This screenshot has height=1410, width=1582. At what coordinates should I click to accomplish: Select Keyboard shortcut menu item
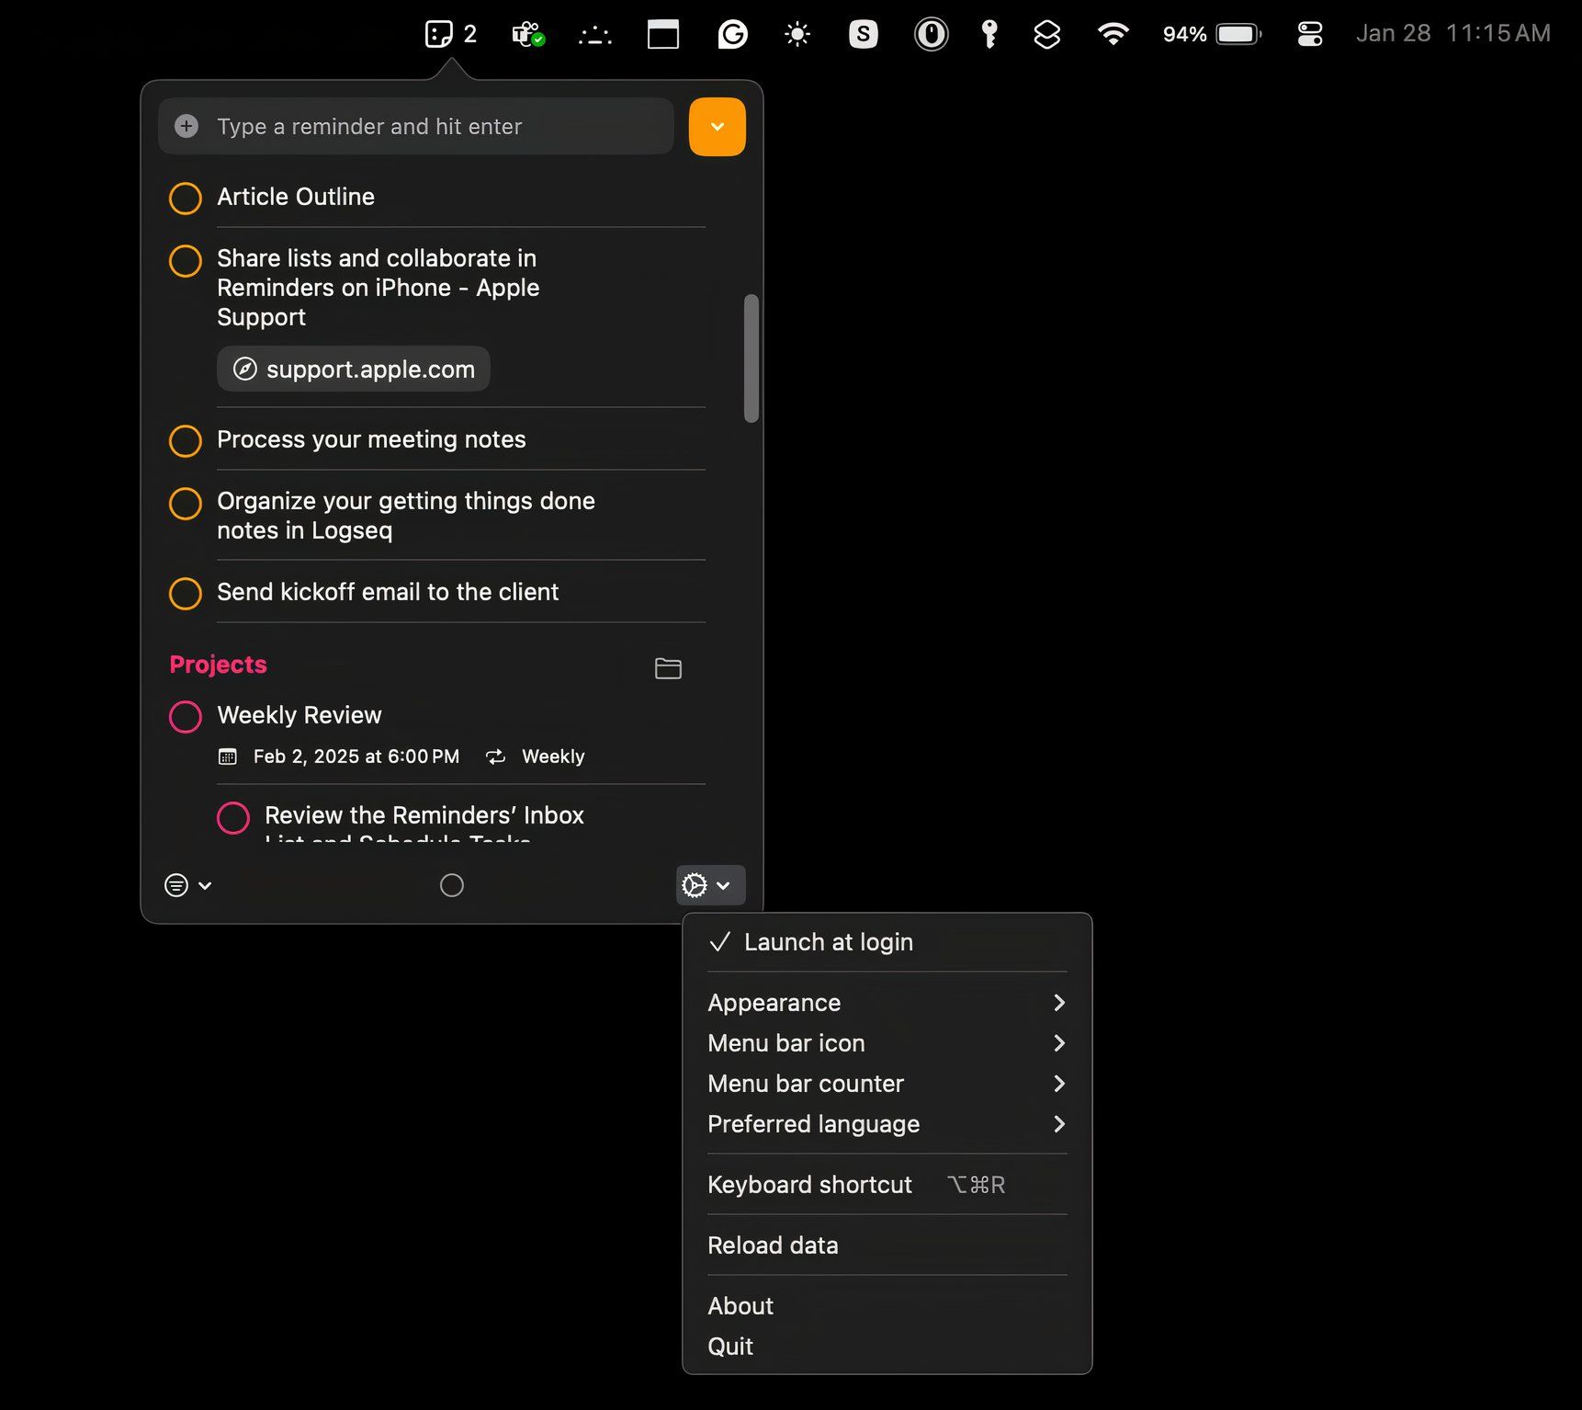point(887,1185)
